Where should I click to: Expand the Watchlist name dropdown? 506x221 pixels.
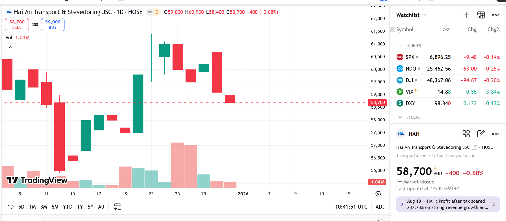pyautogui.click(x=411, y=15)
